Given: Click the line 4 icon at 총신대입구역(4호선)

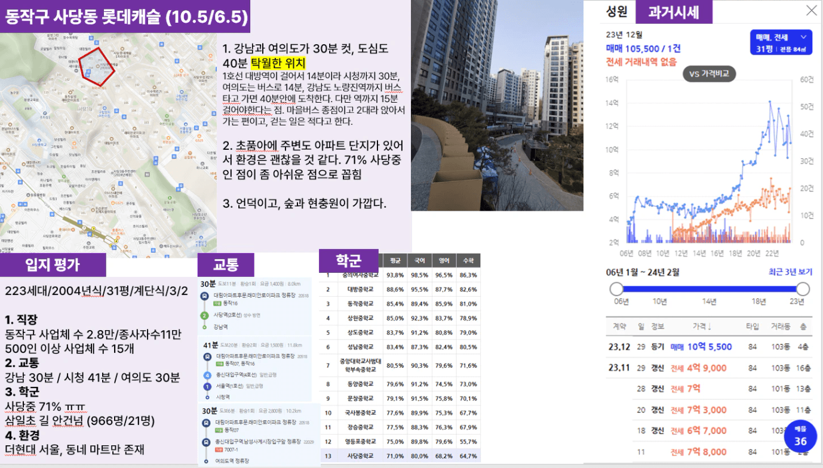Looking at the screenshot, I should coord(206,375).
